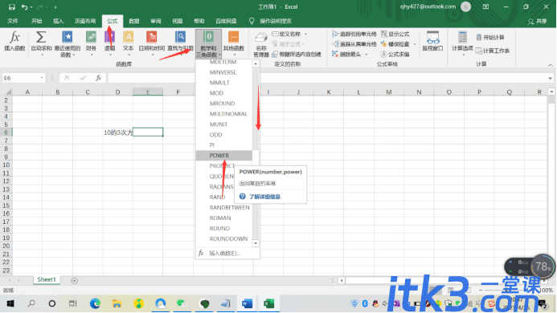Add a new sheet with plus icon

74,281
